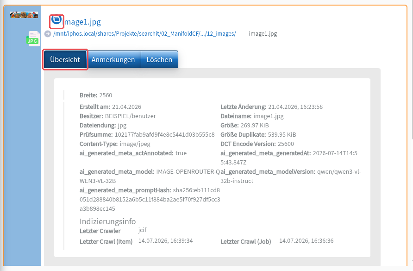Open the image1.jpg title link
The image size is (413, 271).
[82, 22]
